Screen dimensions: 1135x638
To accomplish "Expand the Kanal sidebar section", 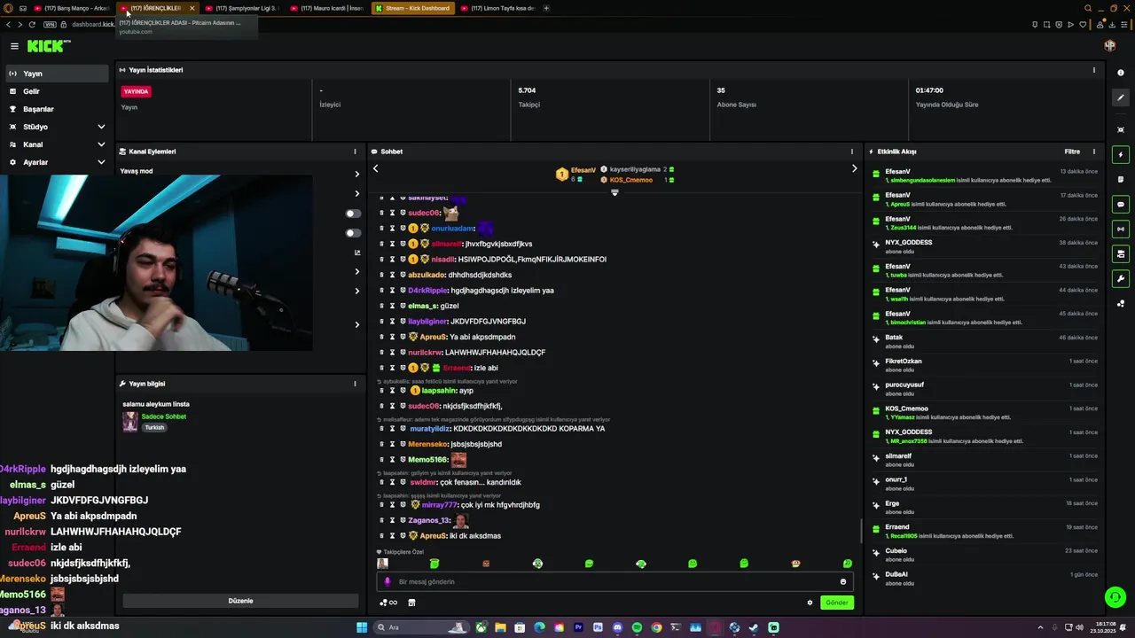I will click(x=58, y=144).
